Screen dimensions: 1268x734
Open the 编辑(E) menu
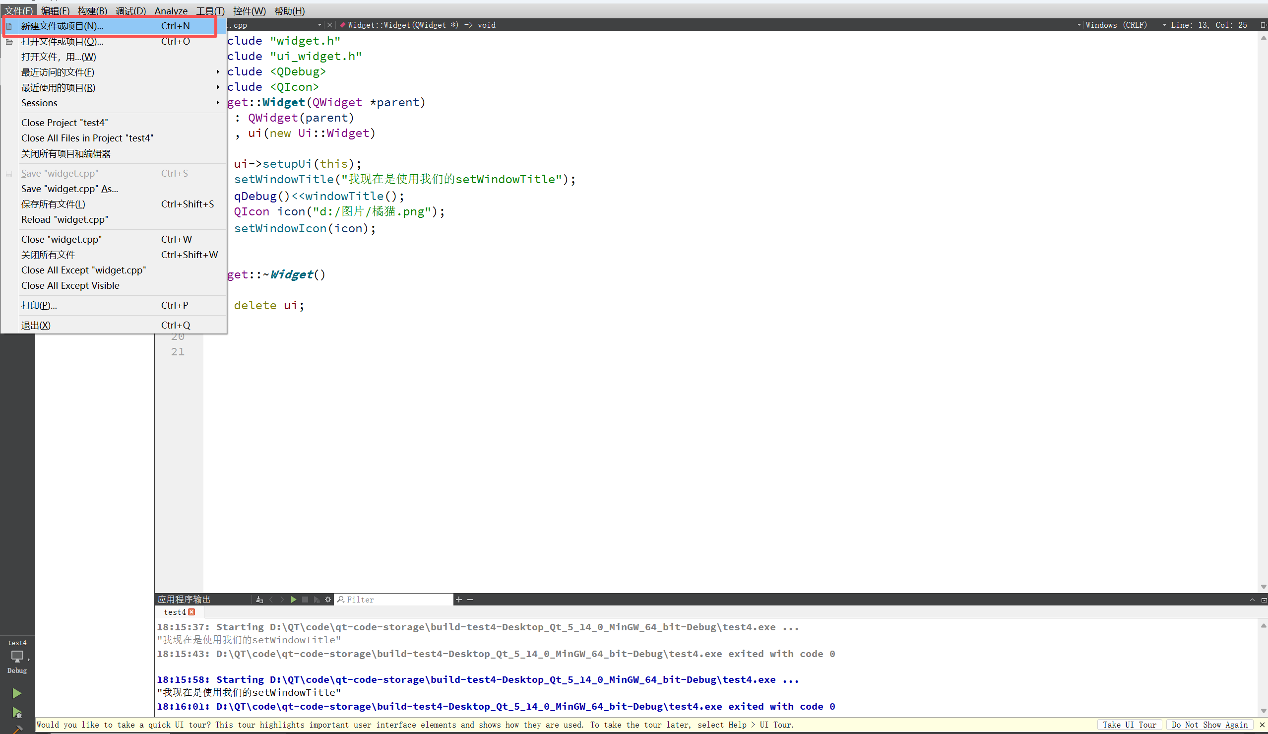[x=56, y=10]
